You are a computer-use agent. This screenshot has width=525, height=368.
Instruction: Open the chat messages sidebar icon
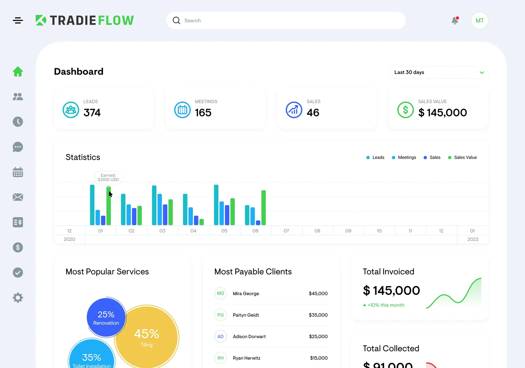coord(18,147)
